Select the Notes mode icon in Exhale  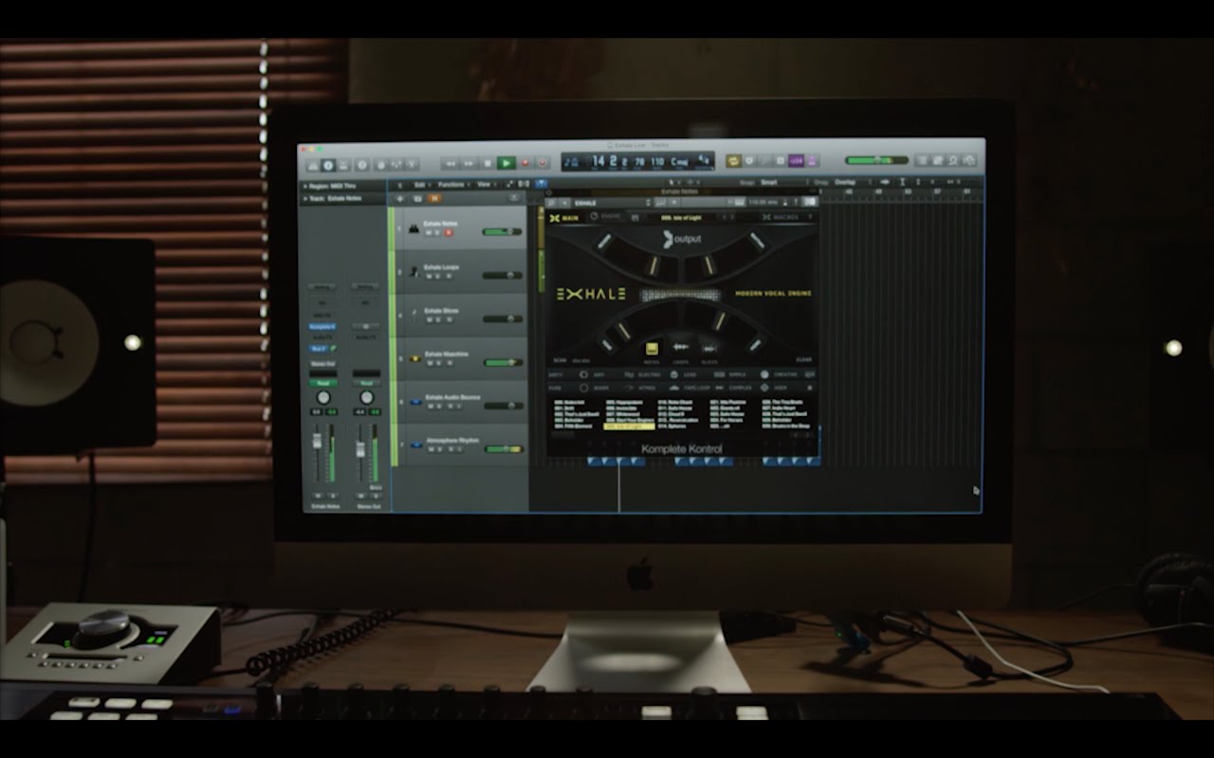point(652,350)
